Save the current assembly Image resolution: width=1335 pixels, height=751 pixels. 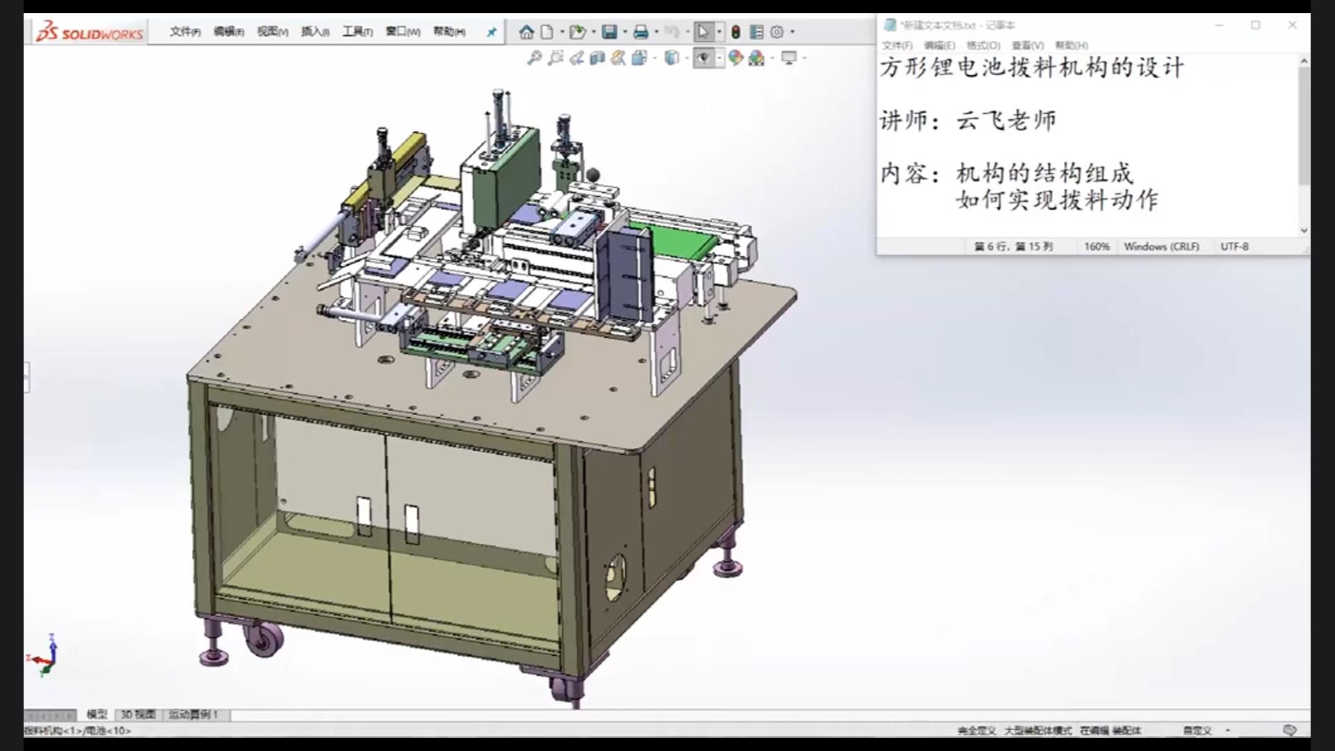point(610,32)
